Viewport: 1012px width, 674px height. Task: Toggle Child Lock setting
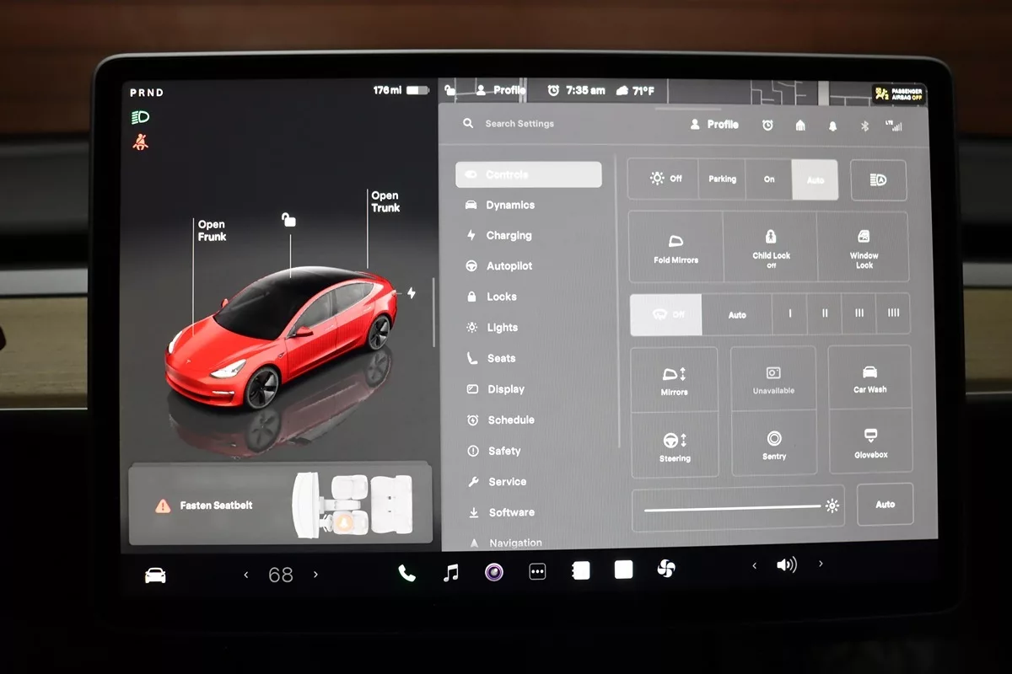pos(770,246)
